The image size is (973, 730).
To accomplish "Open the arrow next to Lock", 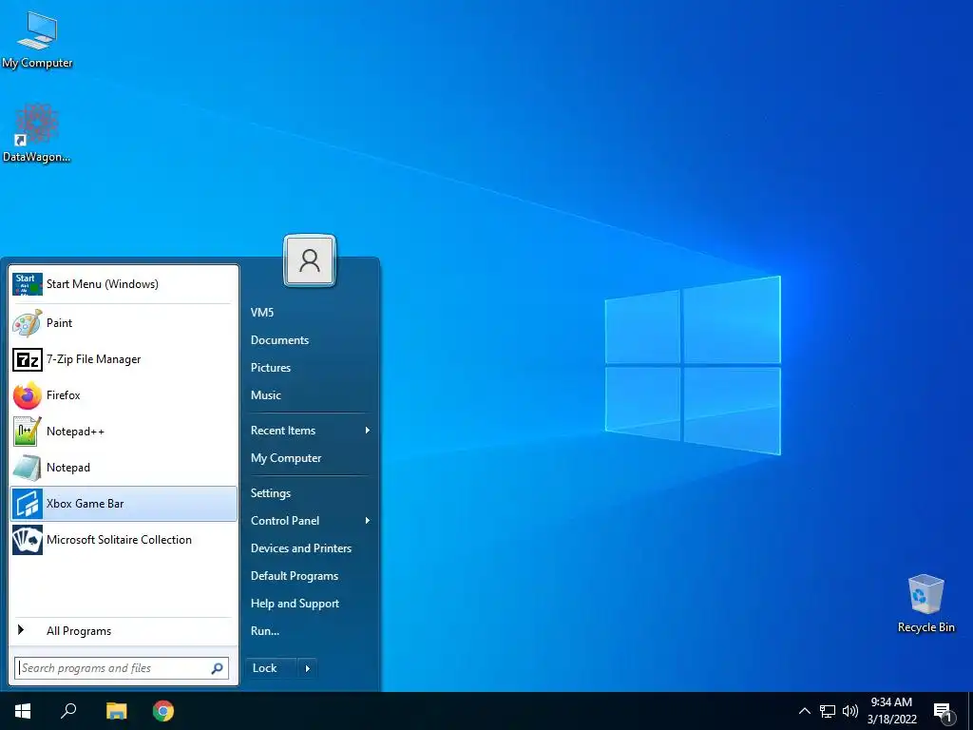I will pyautogui.click(x=307, y=668).
